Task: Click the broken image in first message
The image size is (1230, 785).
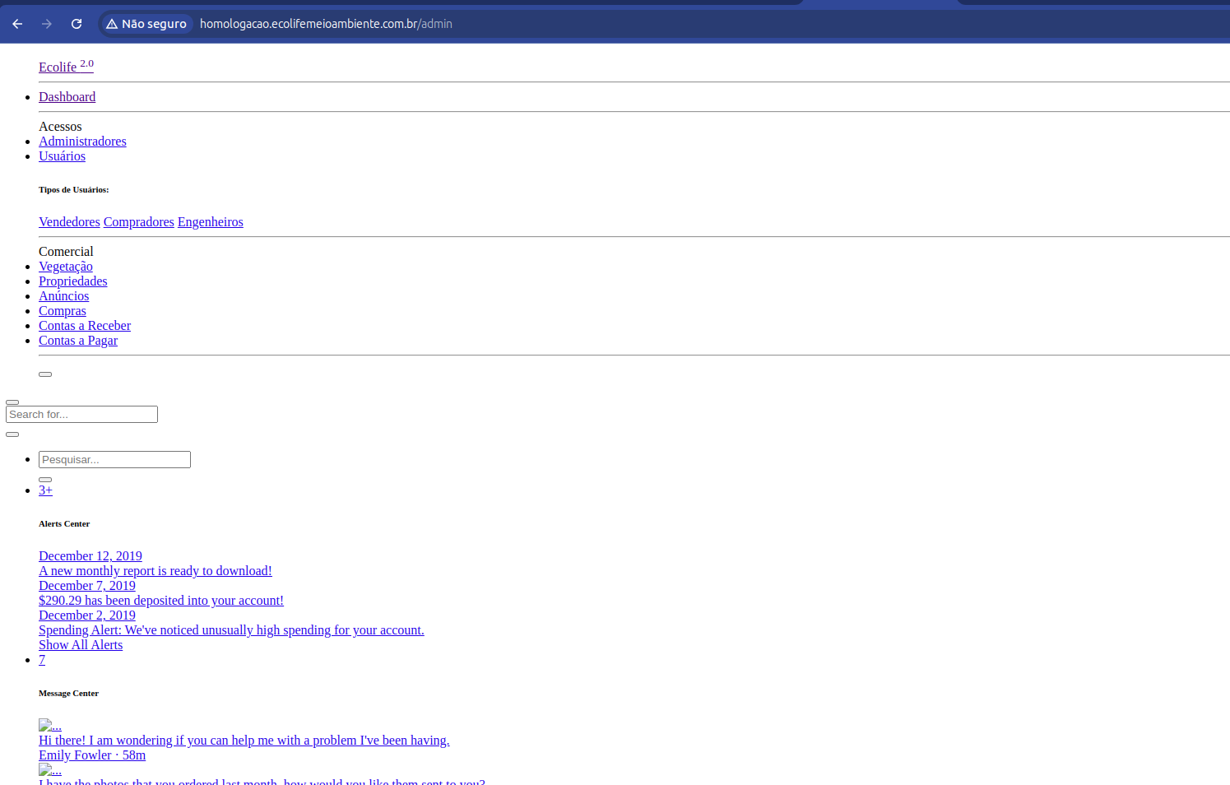Action: pos(49,726)
